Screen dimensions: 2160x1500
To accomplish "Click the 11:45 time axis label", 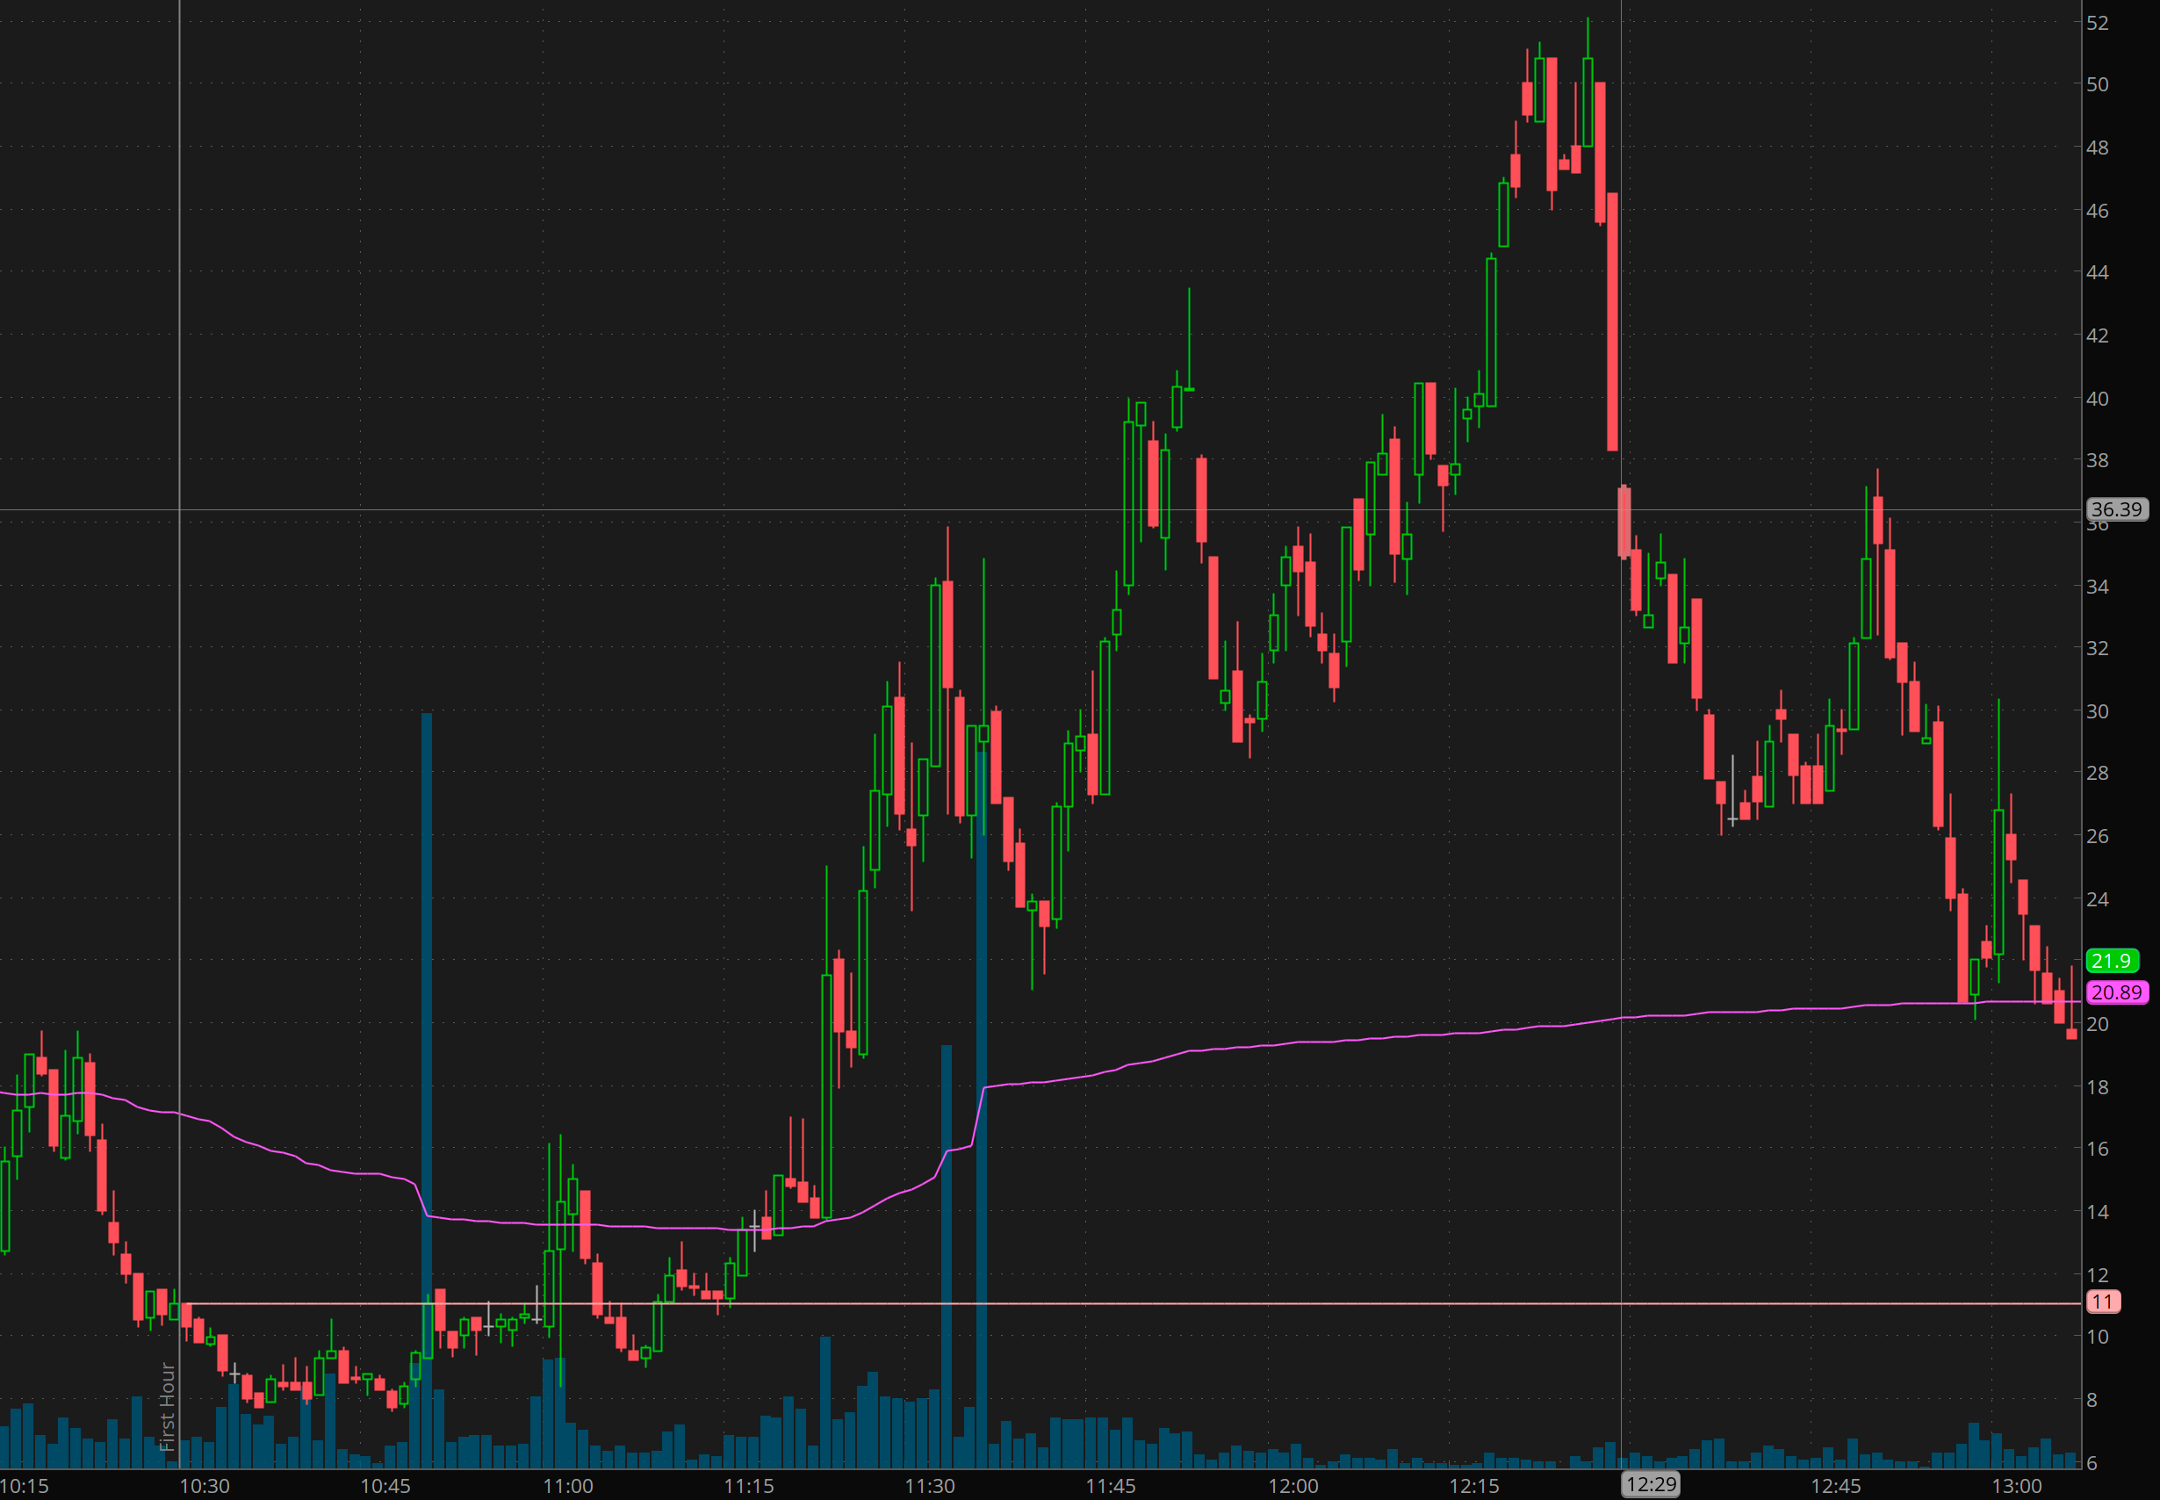I will (1111, 1486).
